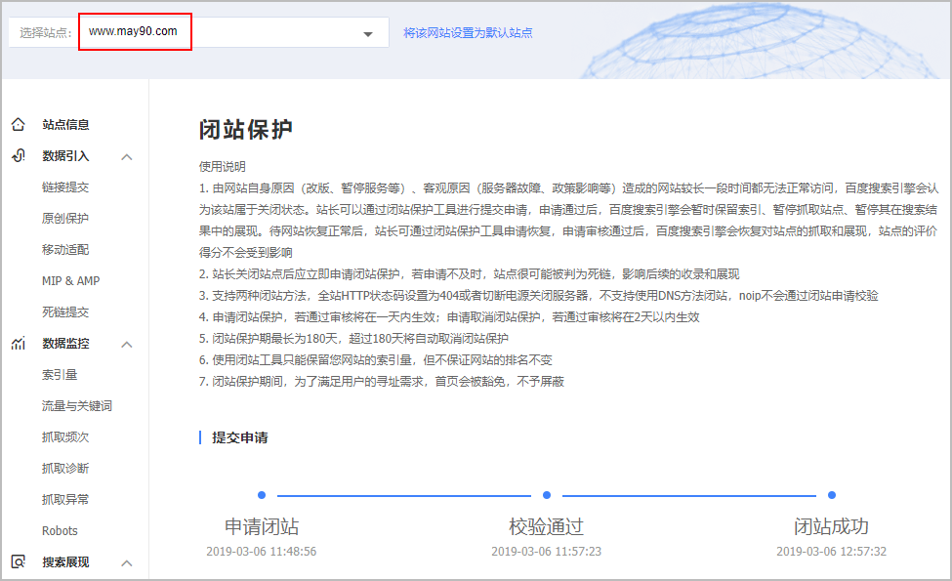Image resolution: width=952 pixels, height=581 pixels.
Task: Collapse the 数据监控 section
Action: 126,345
